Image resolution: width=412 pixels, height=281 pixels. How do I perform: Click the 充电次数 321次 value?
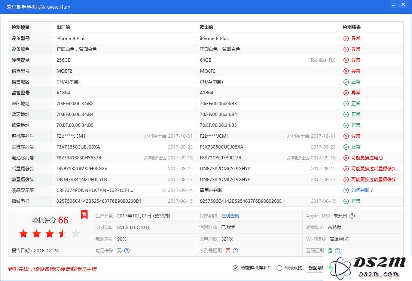pyautogui.click(x=227, y=239)
